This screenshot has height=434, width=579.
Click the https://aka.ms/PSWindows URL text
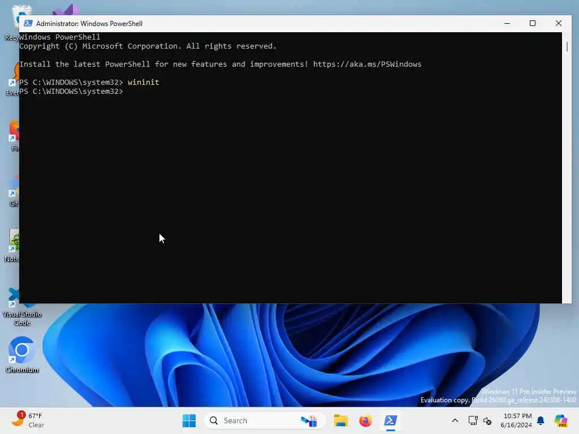coord(367,64)
